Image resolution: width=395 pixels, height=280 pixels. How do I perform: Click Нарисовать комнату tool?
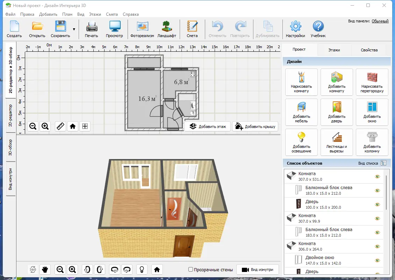(301, 82)
